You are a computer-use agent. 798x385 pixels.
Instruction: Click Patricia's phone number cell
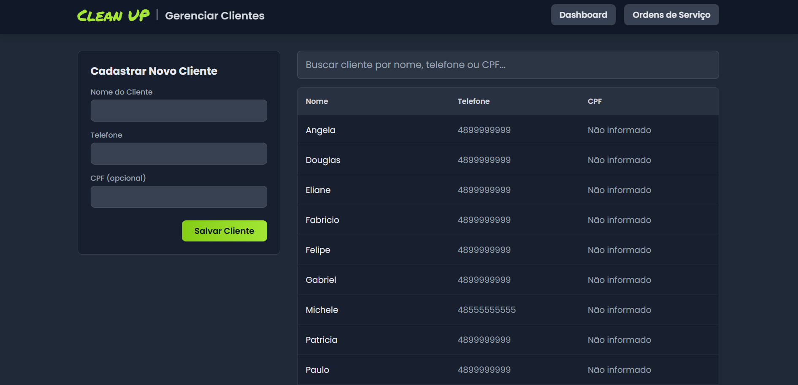coord(484,340)
